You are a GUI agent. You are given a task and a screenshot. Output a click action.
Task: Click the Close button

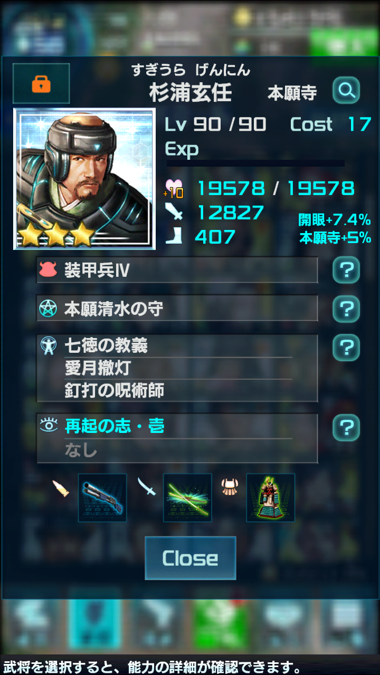pyautogui.click(x=191, y=558)
